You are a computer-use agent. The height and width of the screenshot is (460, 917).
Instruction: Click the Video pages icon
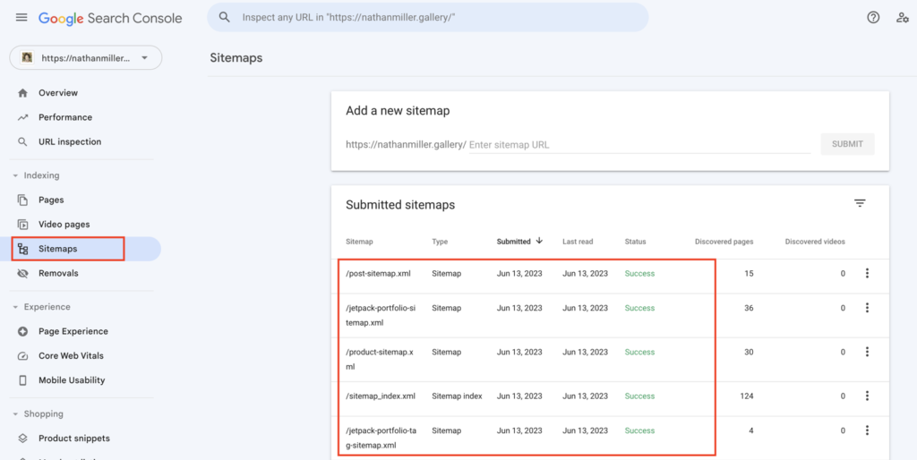click(x=22, y=225)
